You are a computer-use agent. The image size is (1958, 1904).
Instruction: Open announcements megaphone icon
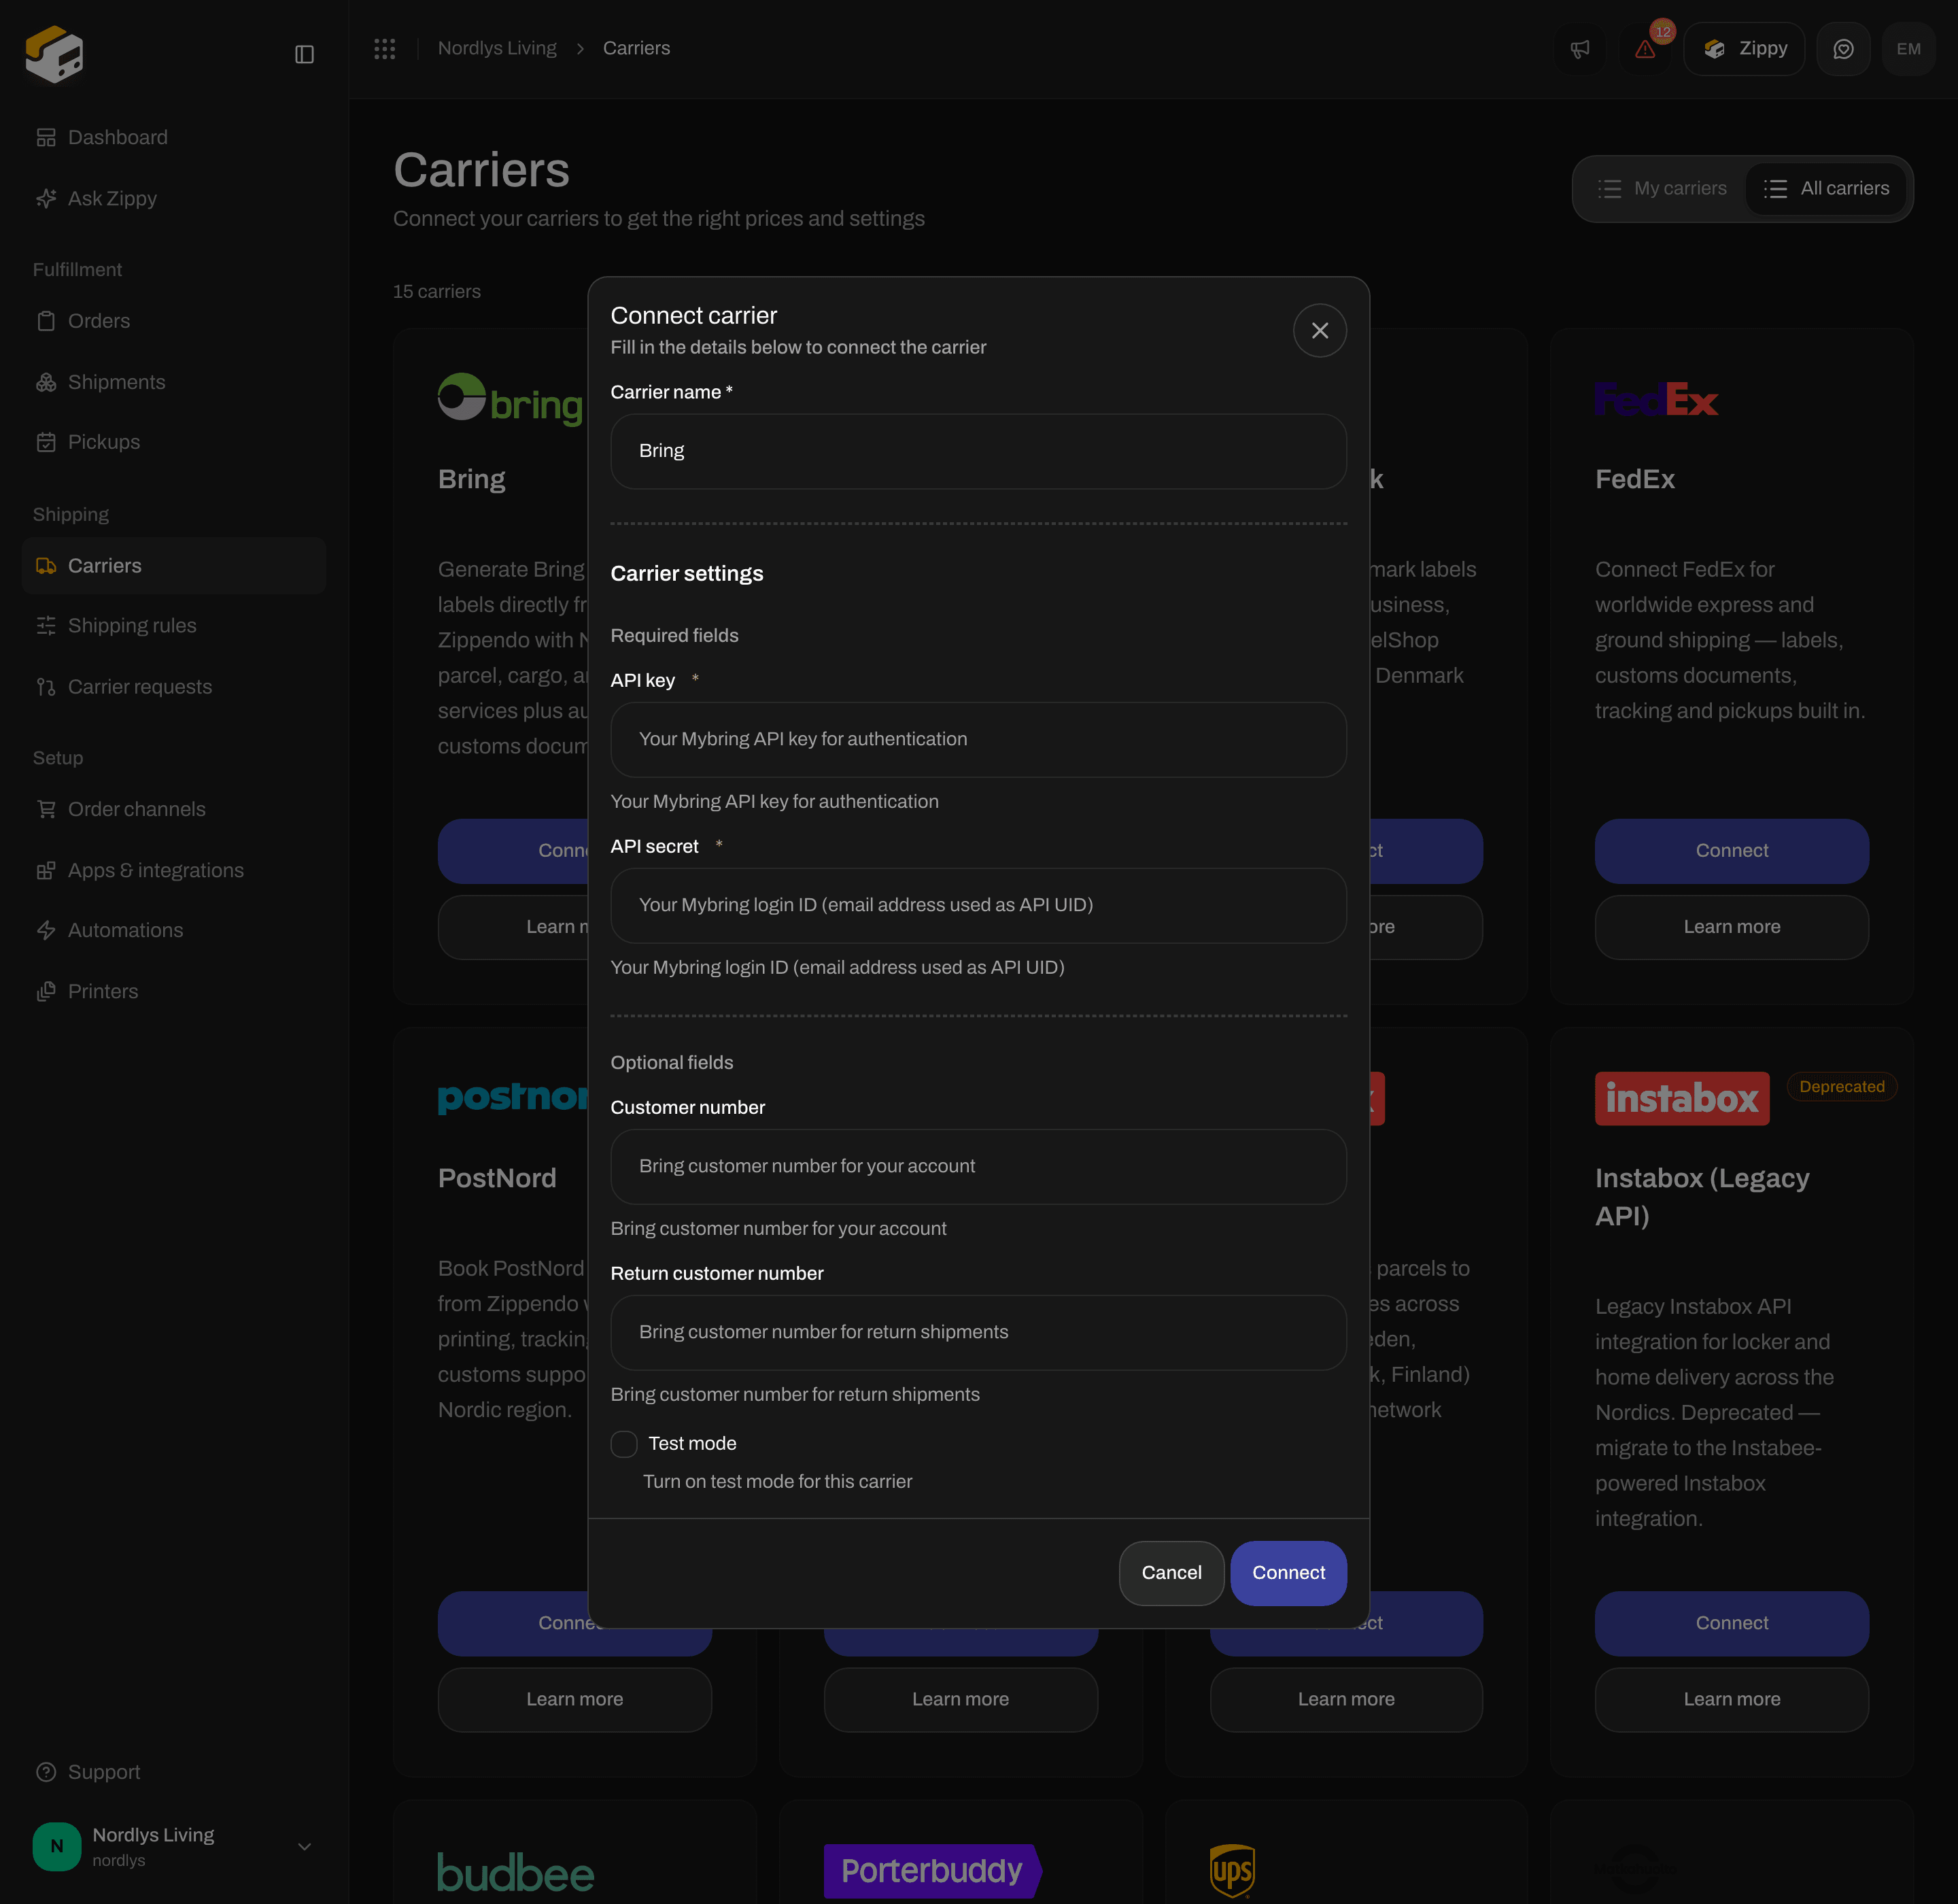coord(1580,48)
